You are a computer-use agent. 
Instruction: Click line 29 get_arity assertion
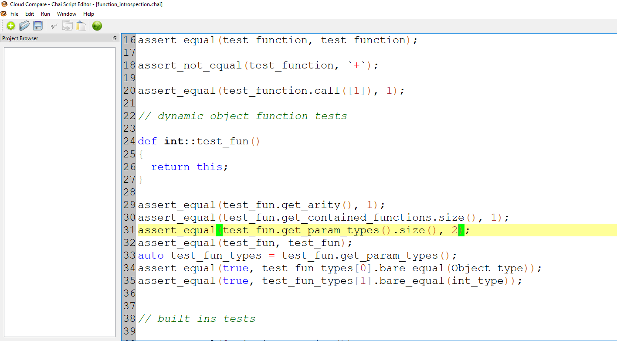click(x=261, y=205)
